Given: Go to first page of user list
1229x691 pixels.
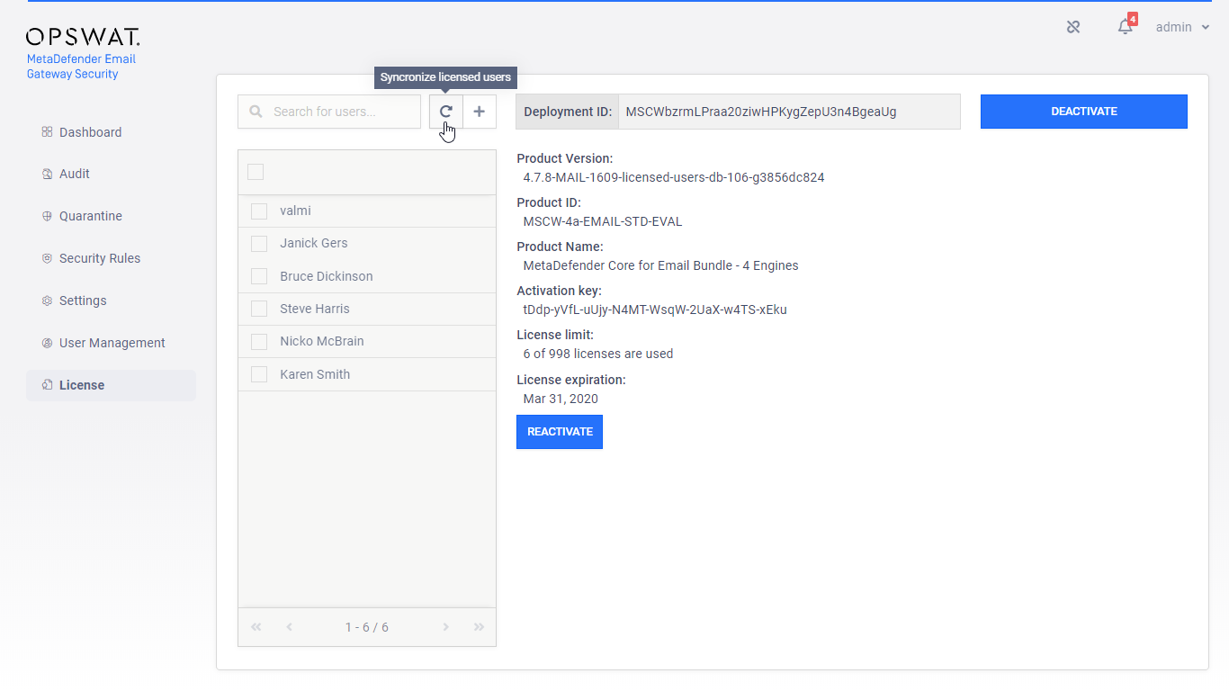Looking at the screenshot, I should (x=256, y=627).
